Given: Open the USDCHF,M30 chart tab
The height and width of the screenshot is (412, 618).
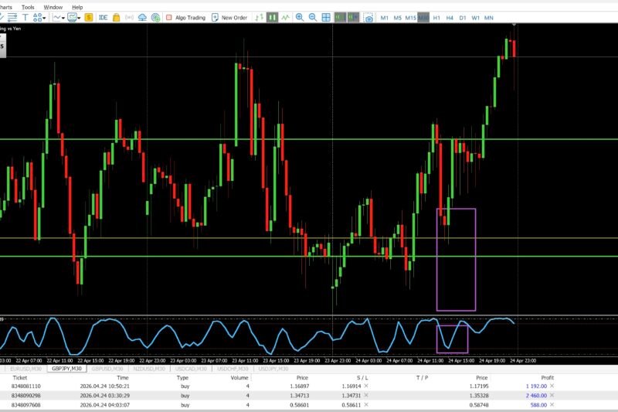Looking at the screenshot, I should click(233, 369).
